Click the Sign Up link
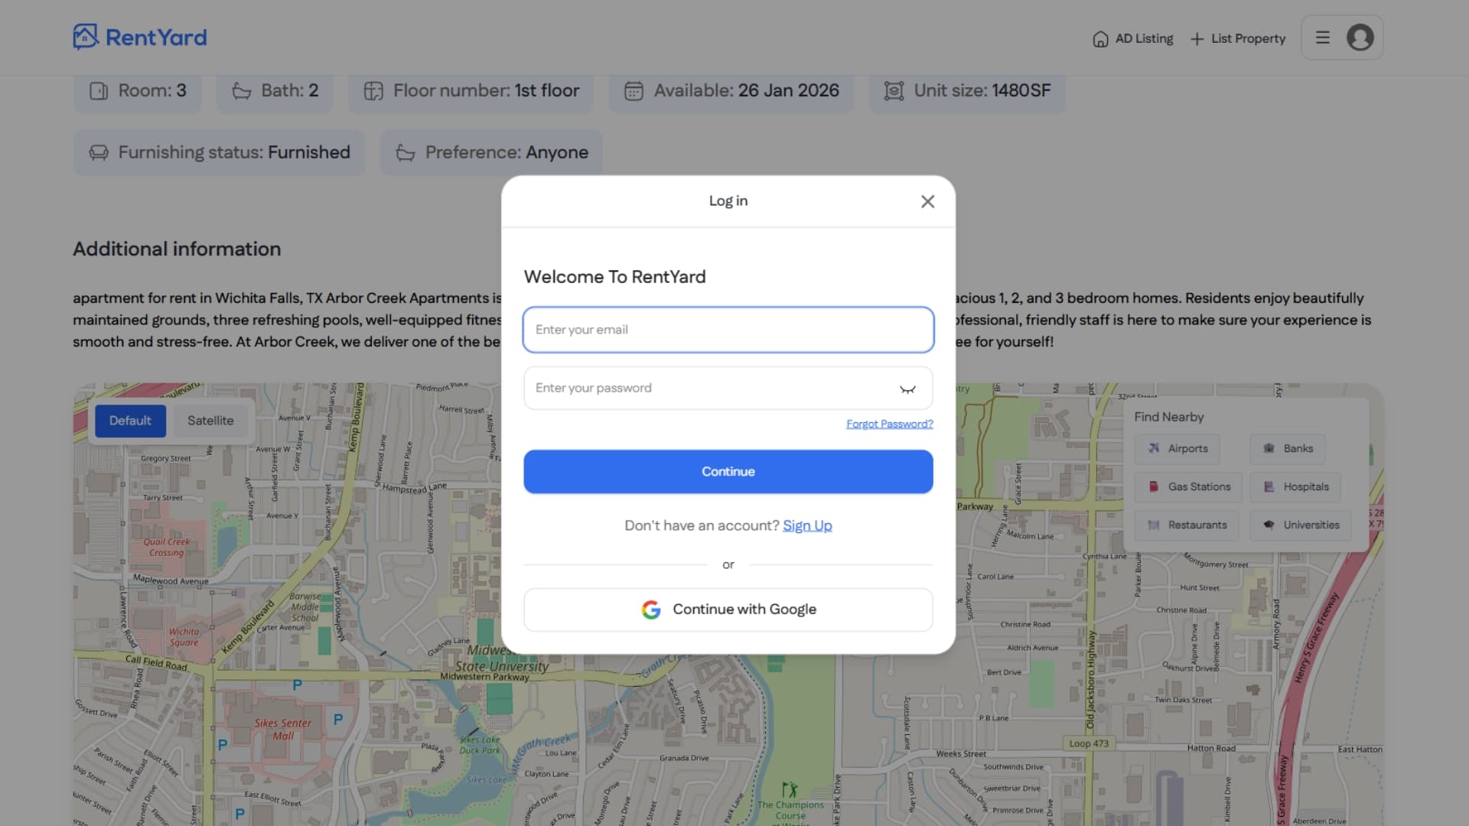This screenshot has height=826, width=1469. [807, 525]
